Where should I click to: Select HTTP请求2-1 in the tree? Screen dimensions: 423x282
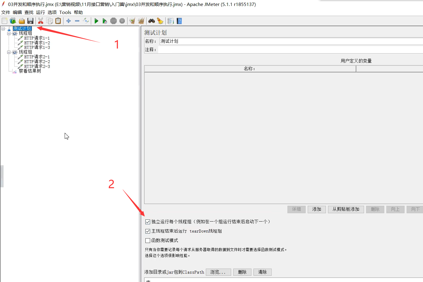[37, 57]
